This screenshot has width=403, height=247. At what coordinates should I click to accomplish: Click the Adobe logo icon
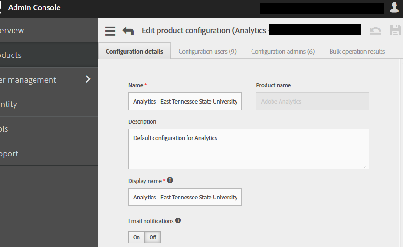1,7
